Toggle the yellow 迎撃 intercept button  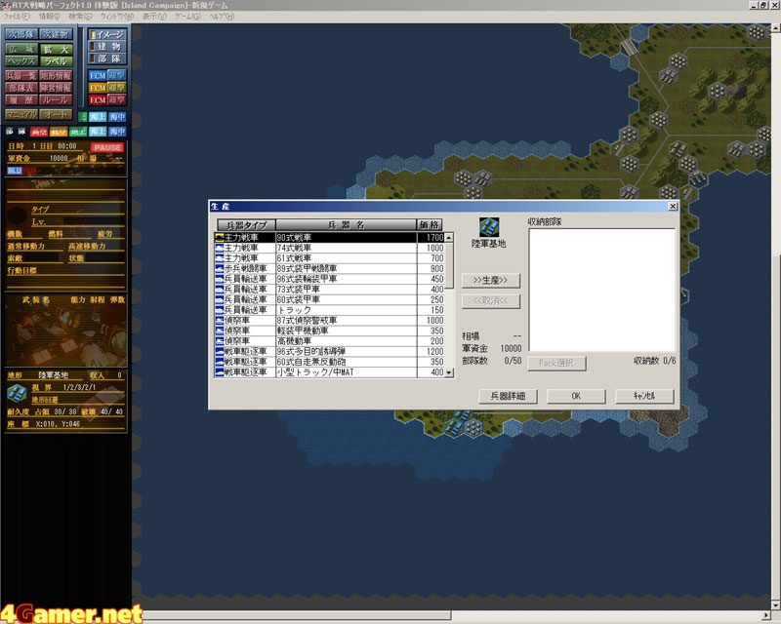click(x=117, y=88)
